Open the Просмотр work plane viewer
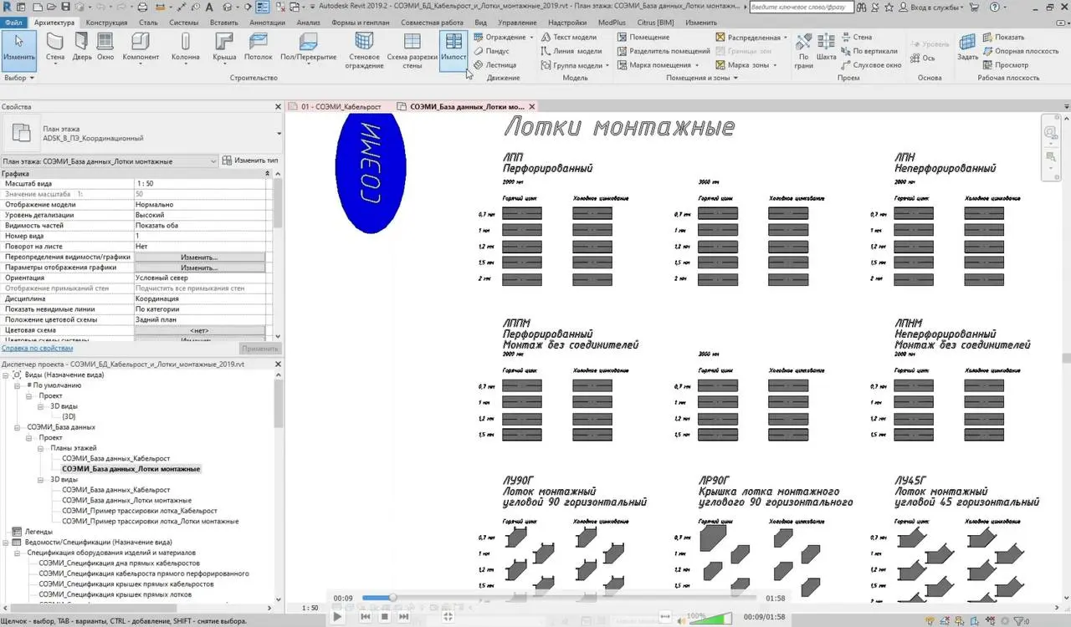Screen dimensions: 1071x627 coord(1006,64)
